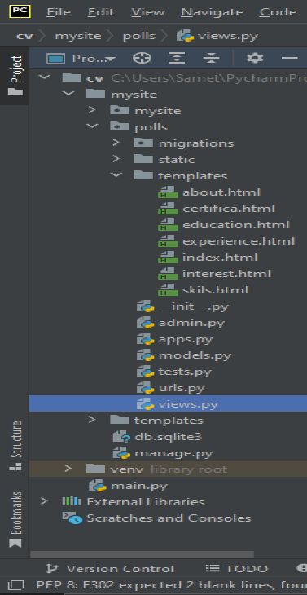The image size is (307, 595).
Task: Open the File menu
Action: (59, 12)
